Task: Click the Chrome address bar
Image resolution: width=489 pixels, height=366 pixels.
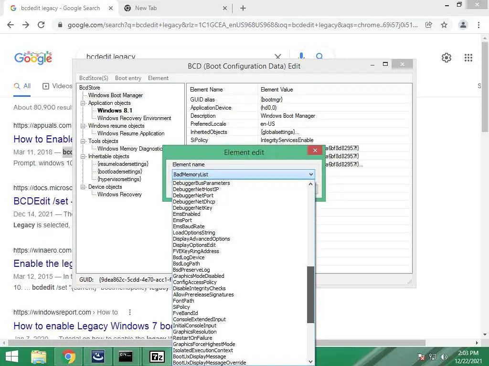Action: click(x=242, y=25)
